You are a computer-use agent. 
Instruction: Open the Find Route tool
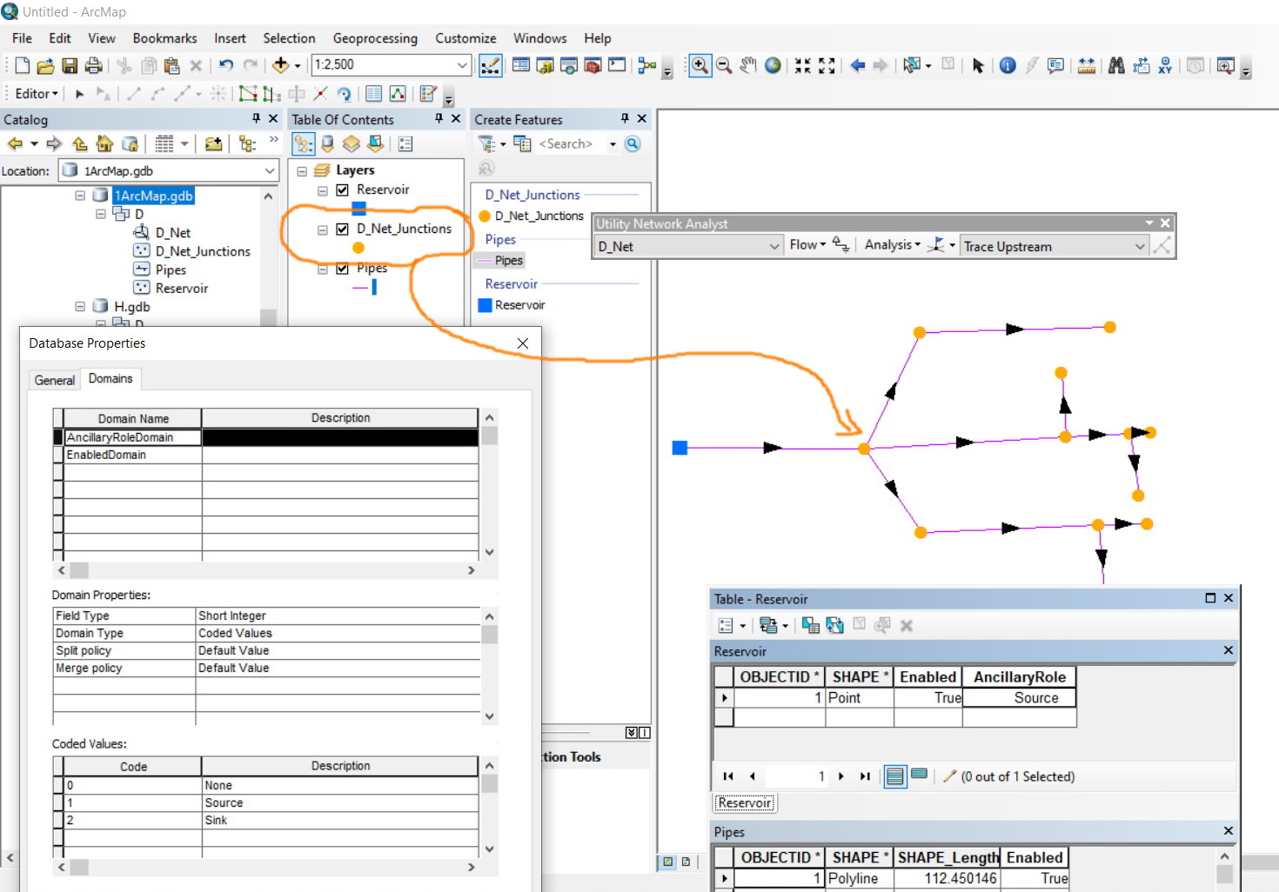pos(1141,65)
